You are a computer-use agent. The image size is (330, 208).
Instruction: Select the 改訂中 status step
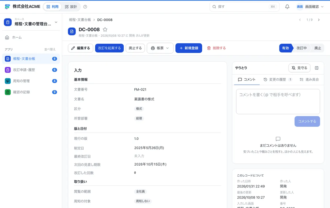(302, 48)
